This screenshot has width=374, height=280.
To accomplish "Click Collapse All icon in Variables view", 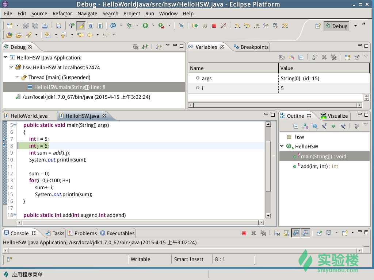I will point(301,57).
